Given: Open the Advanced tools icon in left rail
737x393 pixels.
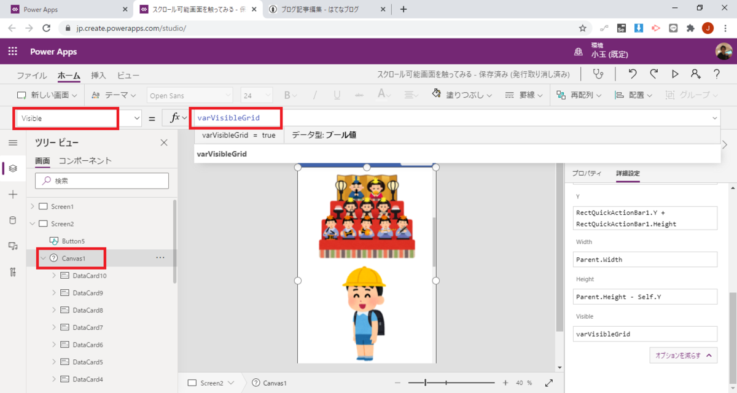Looking at the screenshot, I should coord(13,272).
